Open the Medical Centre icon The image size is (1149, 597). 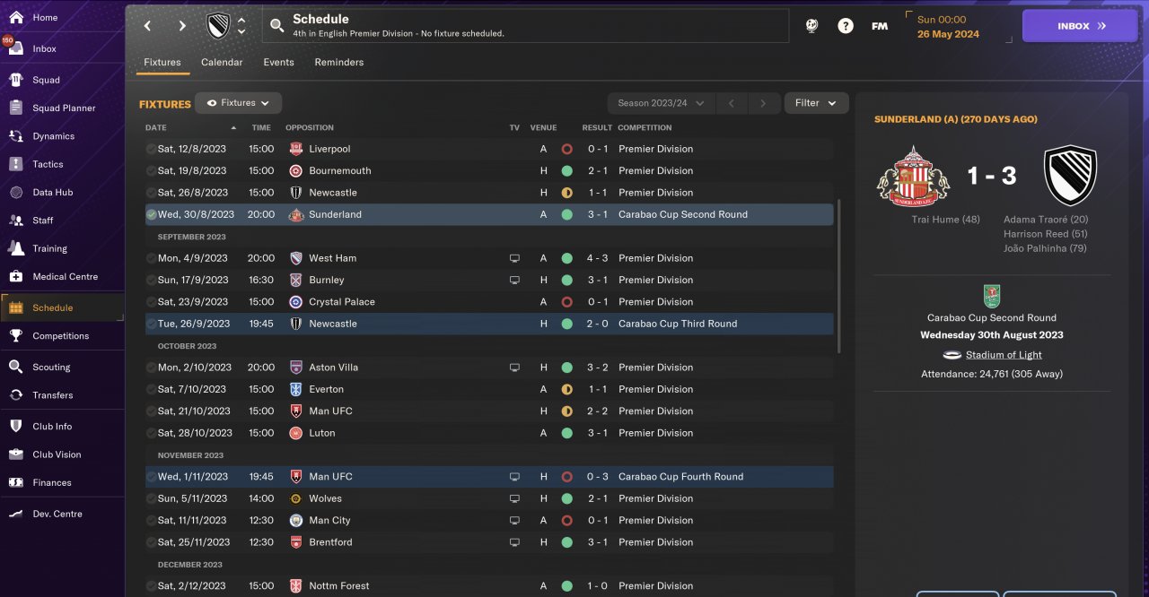15,276
